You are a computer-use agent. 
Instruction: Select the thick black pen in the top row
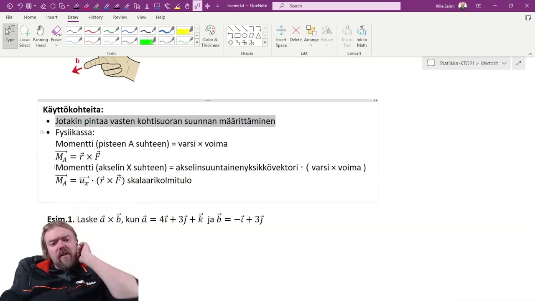click(148, 31)
